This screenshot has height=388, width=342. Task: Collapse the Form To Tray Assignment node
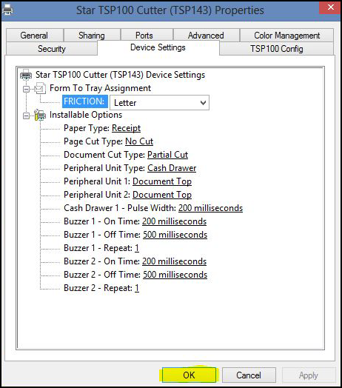(26, 89)
